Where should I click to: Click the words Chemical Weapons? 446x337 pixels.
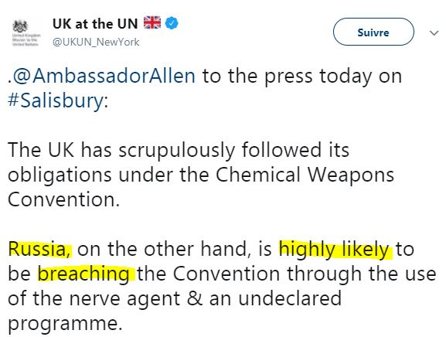305,175
